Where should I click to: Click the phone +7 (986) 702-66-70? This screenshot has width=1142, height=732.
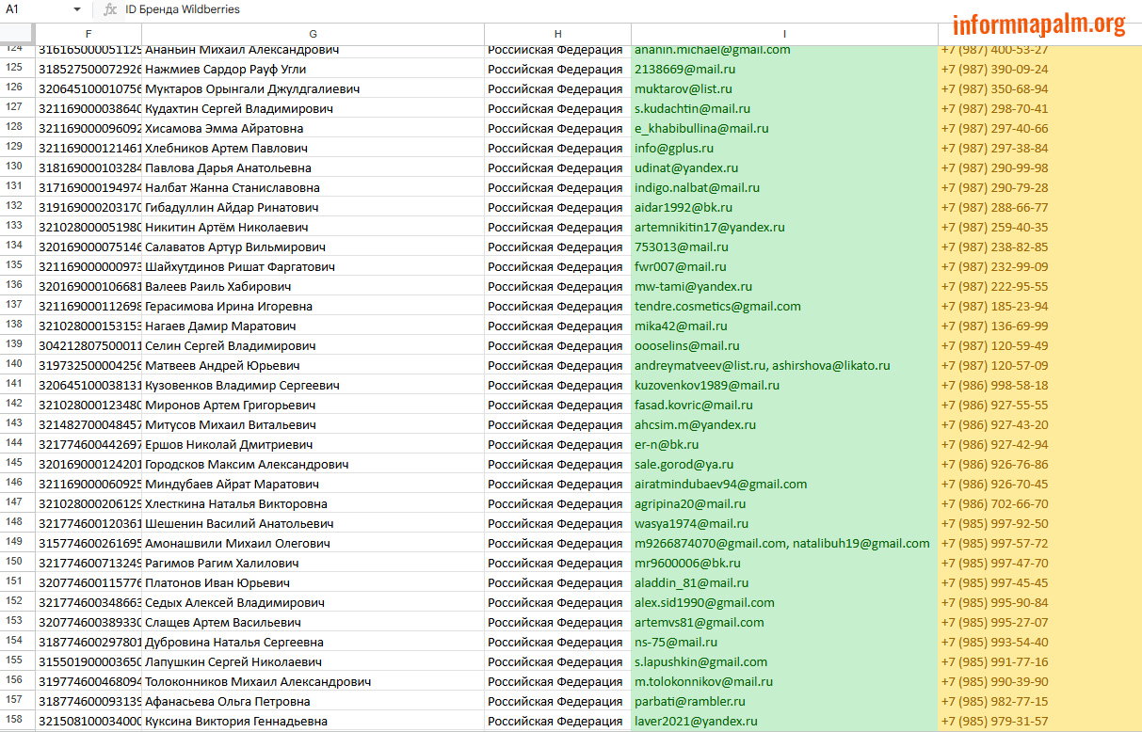(994, 503)
